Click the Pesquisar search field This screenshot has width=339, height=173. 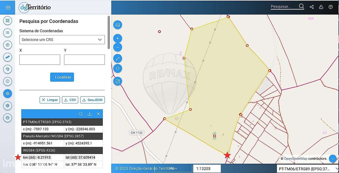point(284,7)
